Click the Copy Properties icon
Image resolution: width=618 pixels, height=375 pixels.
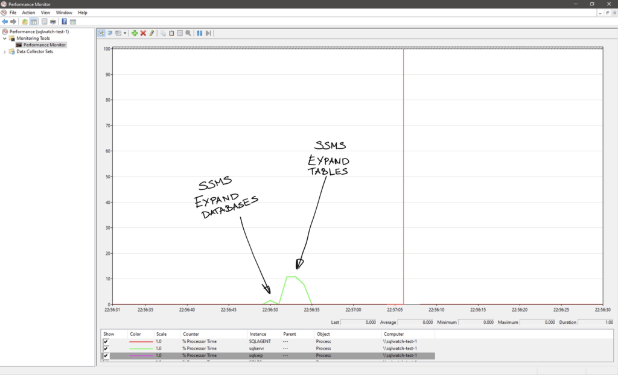pyautogui.click(x=163, y=33)
